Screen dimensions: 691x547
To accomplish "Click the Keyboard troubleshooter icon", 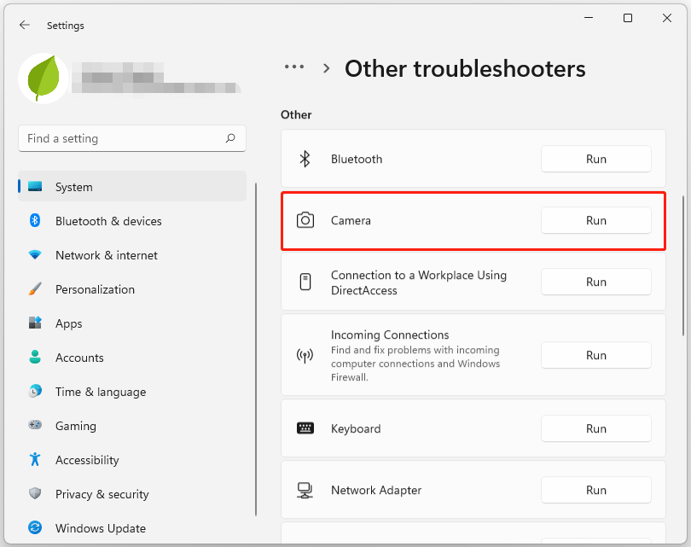I will tap(305, 428).
